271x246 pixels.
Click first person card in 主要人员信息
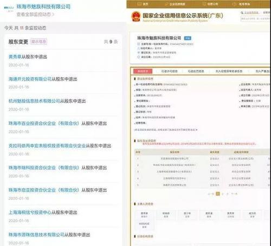144,215
